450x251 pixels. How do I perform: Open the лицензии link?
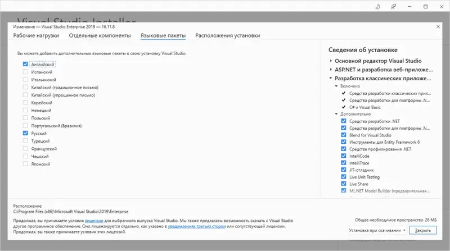tap(94, 221)
